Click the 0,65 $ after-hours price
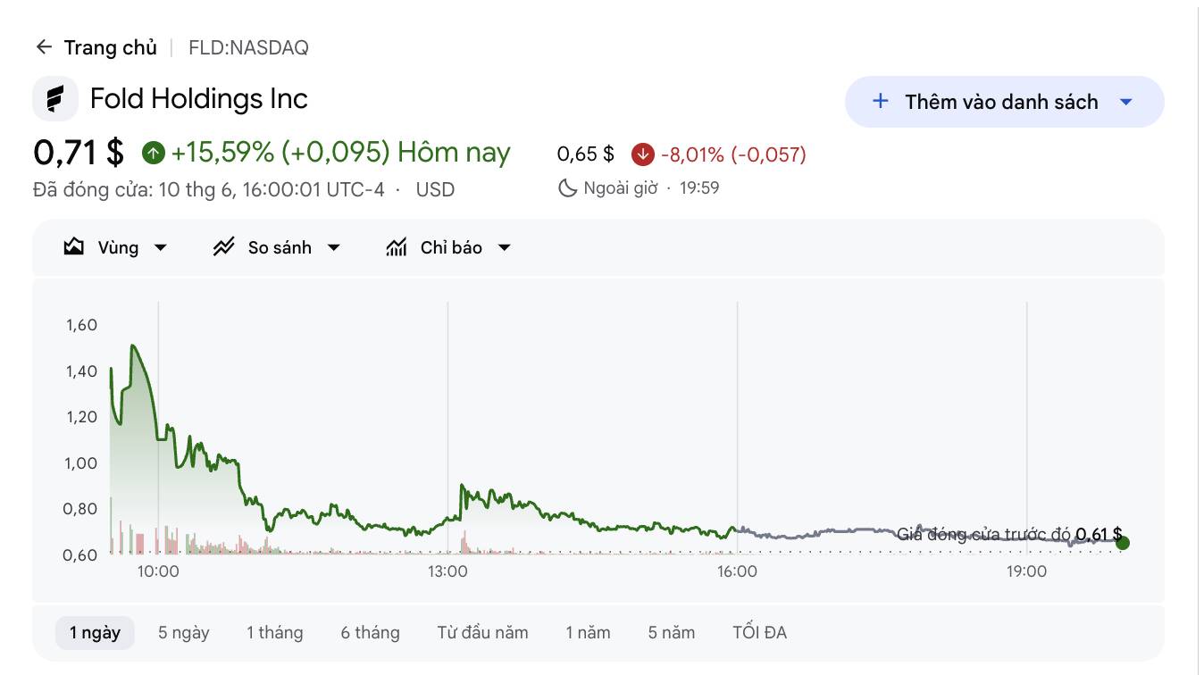The image size is (1204, 675). coord(585,154)
